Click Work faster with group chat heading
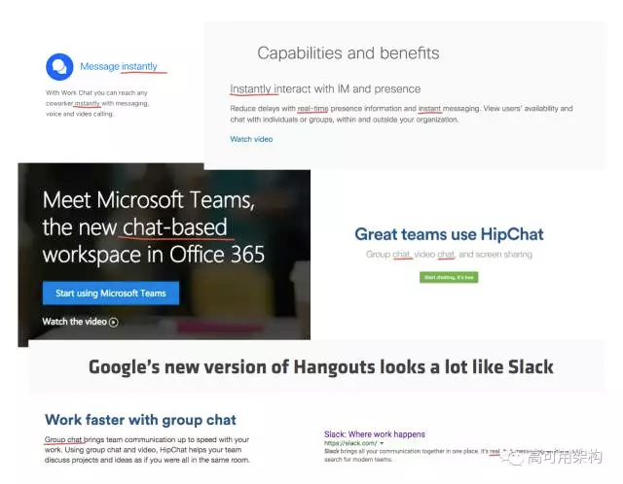Image resolution: width=623 pixels, height=484 pixels. click(x=140, y=420)
